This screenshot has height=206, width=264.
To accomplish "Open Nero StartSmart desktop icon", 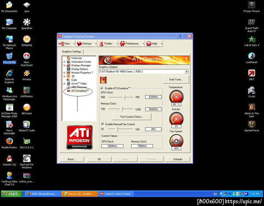I will [26, 59].
